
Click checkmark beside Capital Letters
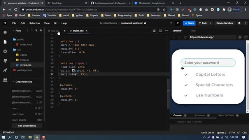186,75
